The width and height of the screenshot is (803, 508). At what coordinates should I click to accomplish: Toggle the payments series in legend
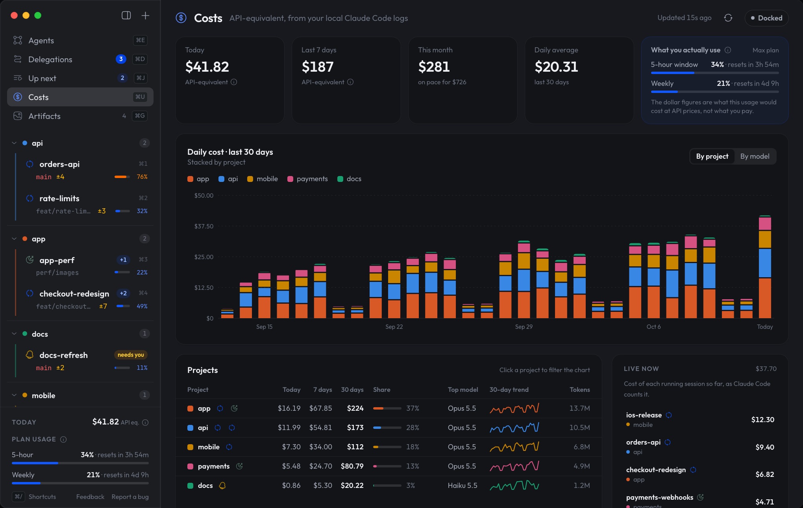point(308,179)
